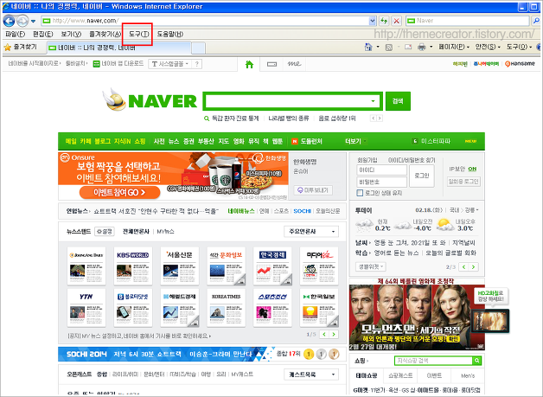Click the keyboard-style icon tab next to home
This screenshot has height=397, width=543.
coord(271,64)
